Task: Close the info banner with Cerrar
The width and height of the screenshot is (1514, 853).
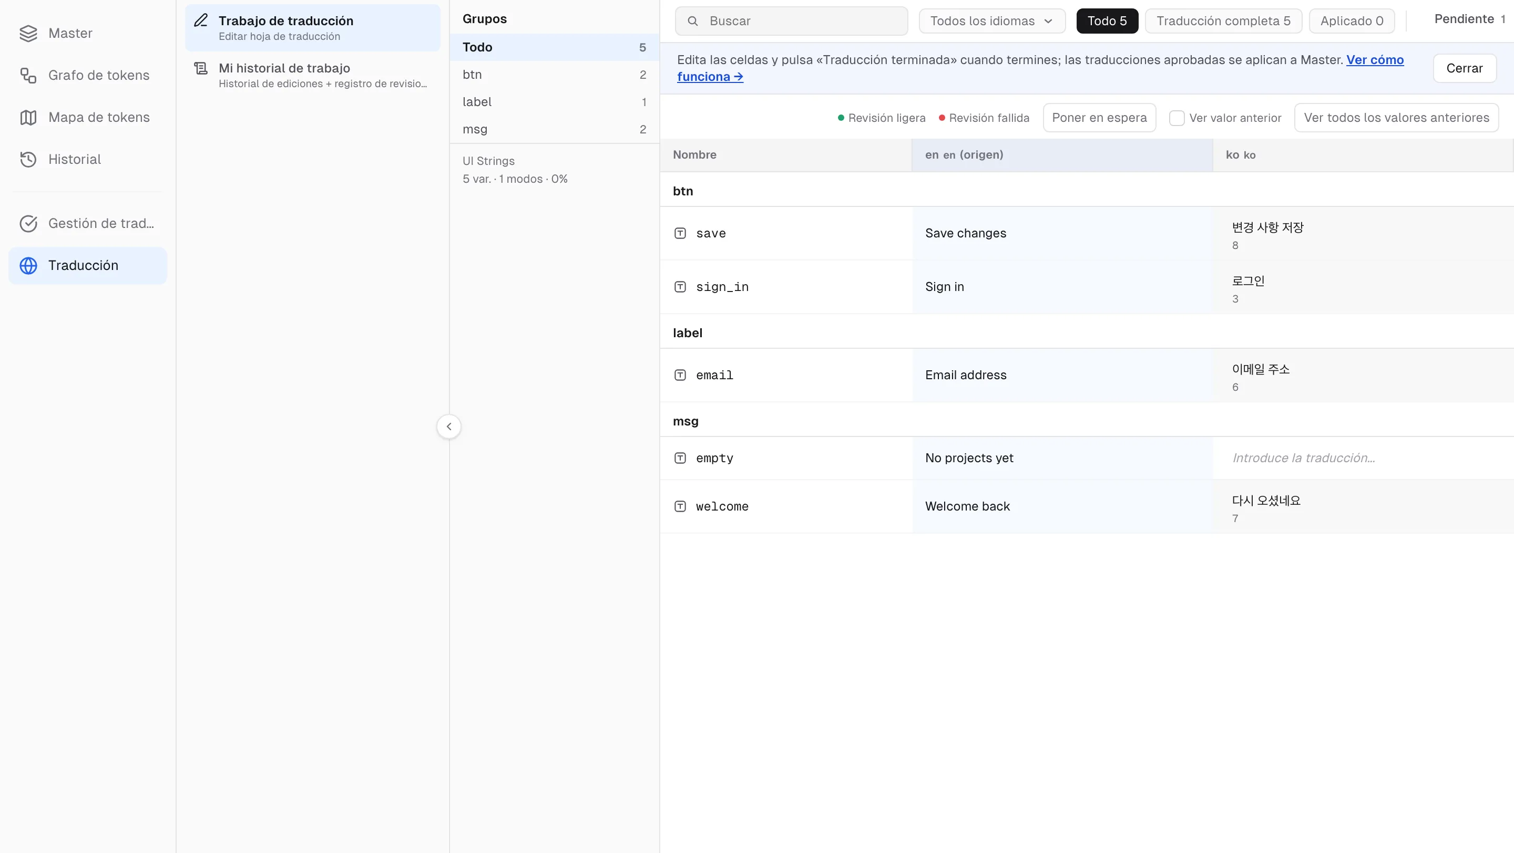Action: tap(1464, 69)
